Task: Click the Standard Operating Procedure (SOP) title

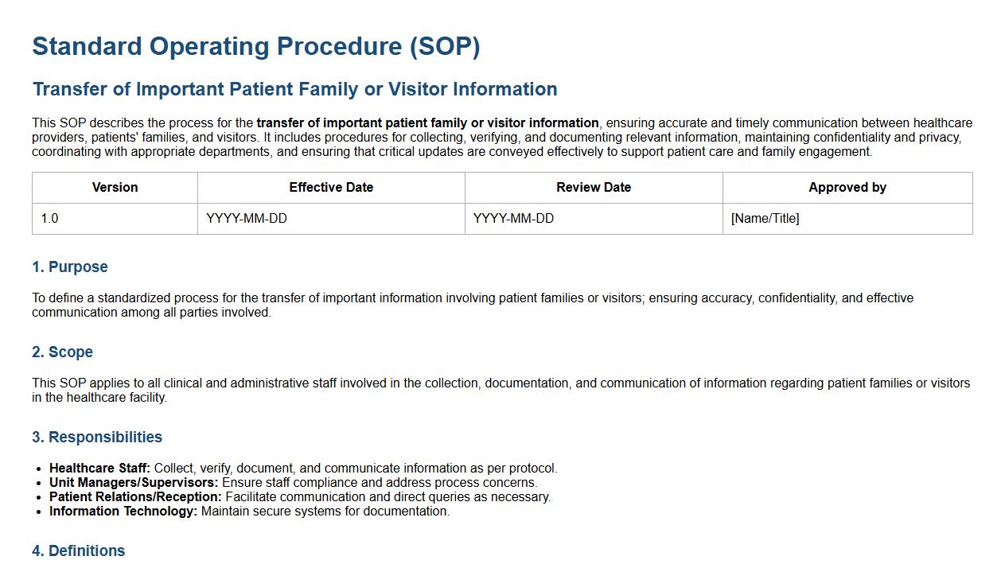Action: (255, 46)
